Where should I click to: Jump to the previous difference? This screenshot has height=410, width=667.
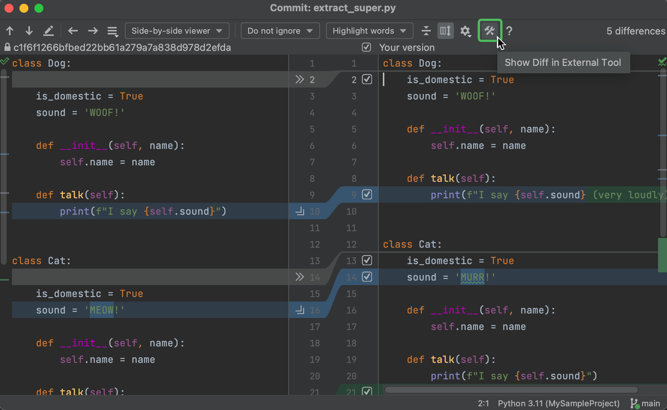coord(10,31)
